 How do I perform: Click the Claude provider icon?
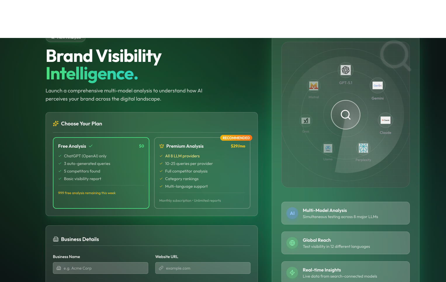click(385, 120)
